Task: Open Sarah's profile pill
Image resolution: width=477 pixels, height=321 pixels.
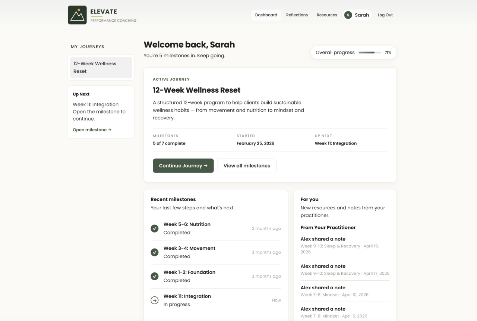Action: click(x=357, y=15)
